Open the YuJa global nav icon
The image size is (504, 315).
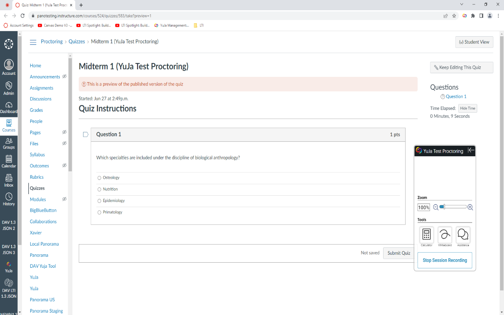pyautogui.click(x=9, y=267)
